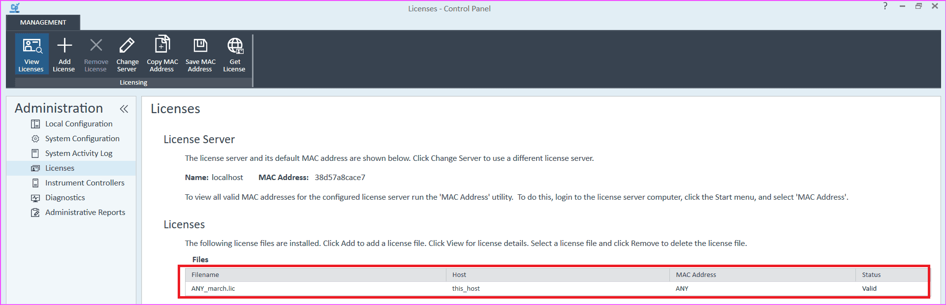Viewport: 946px width, 305px height.
Task: Open Change Server pencil tool
Action: click(127, 45)
